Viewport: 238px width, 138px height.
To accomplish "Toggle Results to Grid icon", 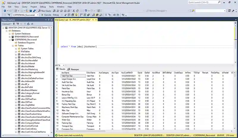I will (97, 15).
